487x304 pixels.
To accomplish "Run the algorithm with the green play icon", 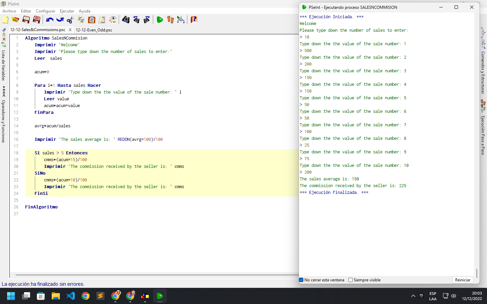I will pyautogui.click(x=160, y=20).
